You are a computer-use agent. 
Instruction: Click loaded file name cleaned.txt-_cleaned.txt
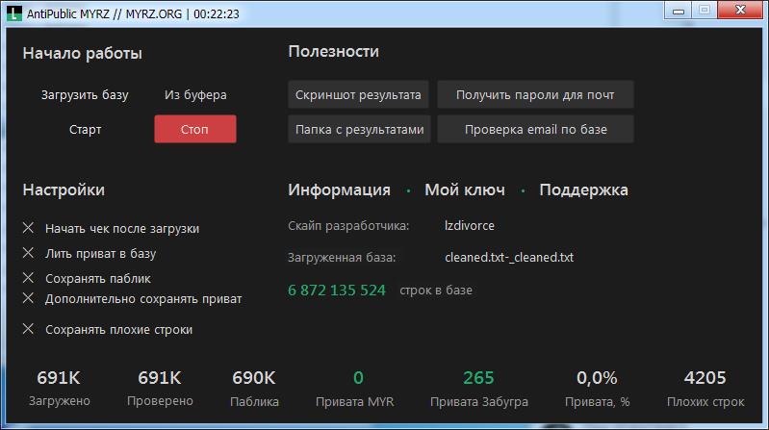[x=509, y=257]
